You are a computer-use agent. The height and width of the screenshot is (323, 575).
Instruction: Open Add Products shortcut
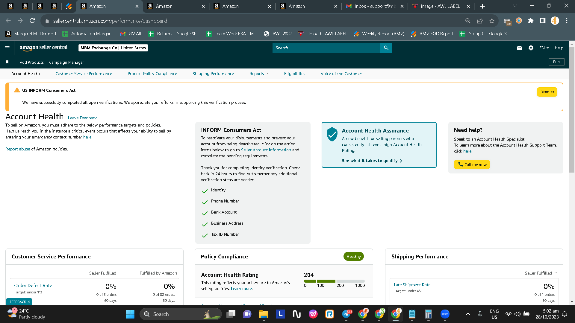tap(32, 62)
